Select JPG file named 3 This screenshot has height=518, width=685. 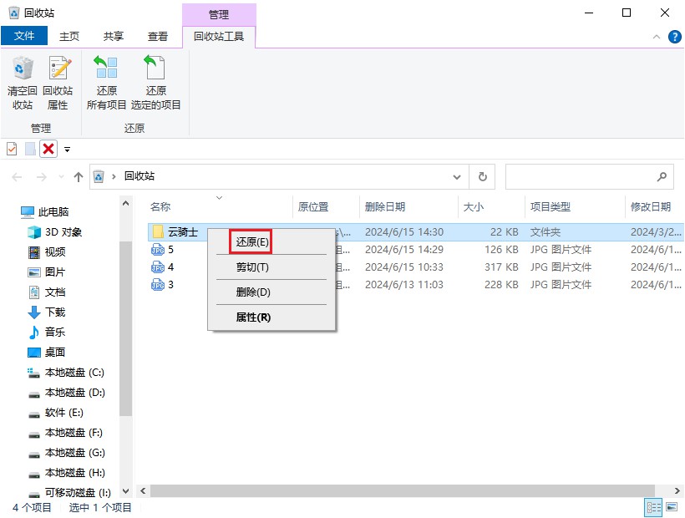pyautogui.click(x=170, y=284)
